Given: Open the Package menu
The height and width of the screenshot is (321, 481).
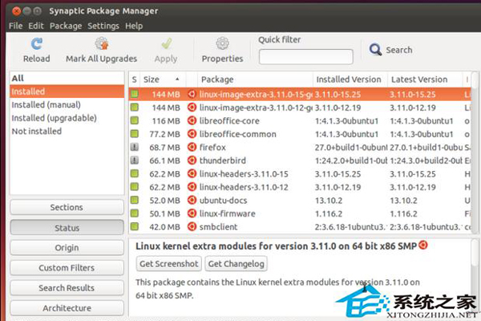Looking at the screenshot, I should coord(66,26).
